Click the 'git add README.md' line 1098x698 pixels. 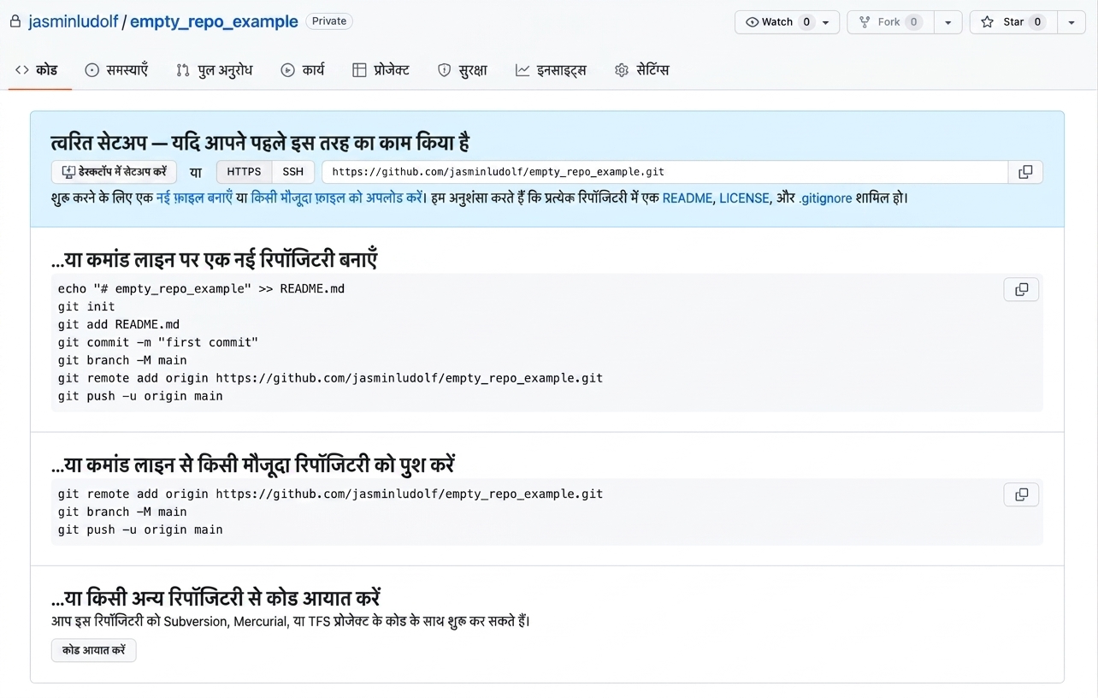tap(119, 324)
